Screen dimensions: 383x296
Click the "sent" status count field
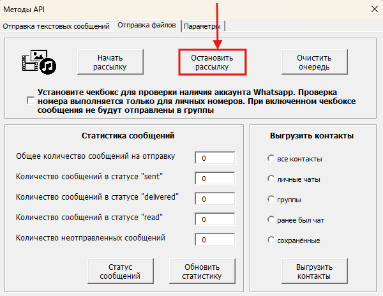(x=215, y=179)
